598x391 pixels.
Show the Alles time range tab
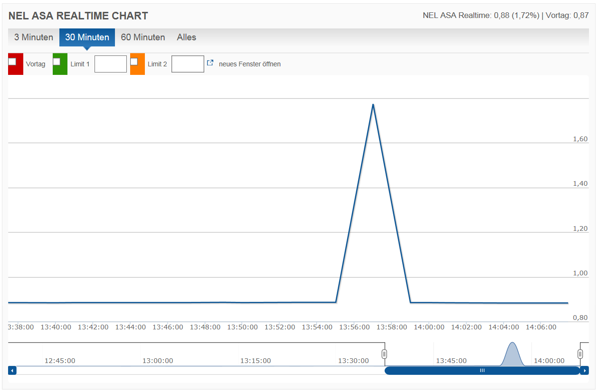point(186,37)
